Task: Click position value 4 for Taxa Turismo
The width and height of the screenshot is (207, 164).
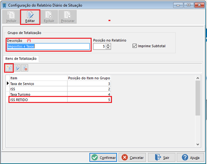Action: (89, 94)
